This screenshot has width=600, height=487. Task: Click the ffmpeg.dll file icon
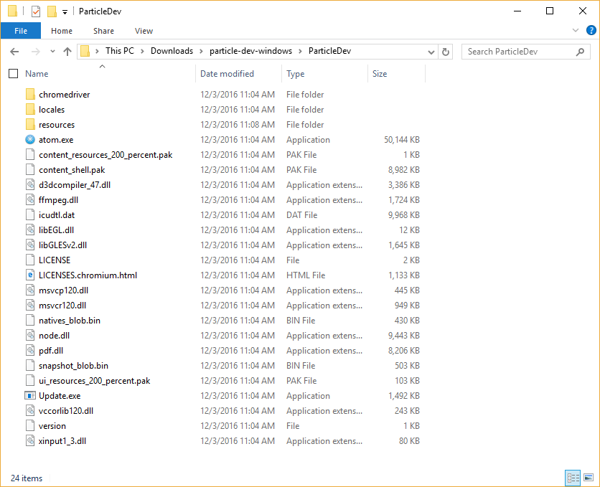point(30,200)
